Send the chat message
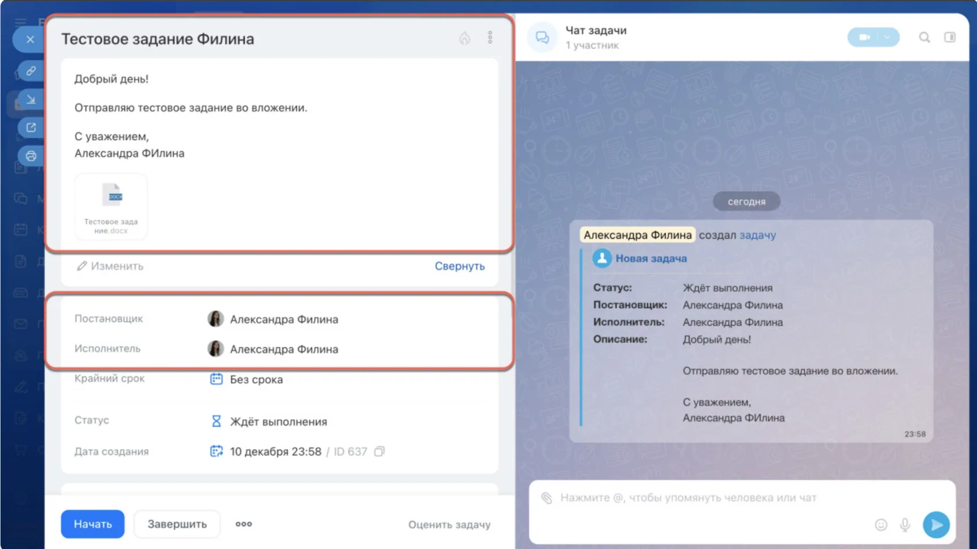 click(936, 525)
